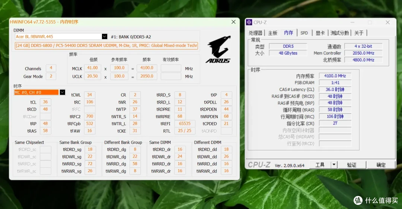Image resolution: width=402 pixels, height=209 pixels.
Task: Switch to the SPD tab in CPU-Z
Action: pos(304,33)
